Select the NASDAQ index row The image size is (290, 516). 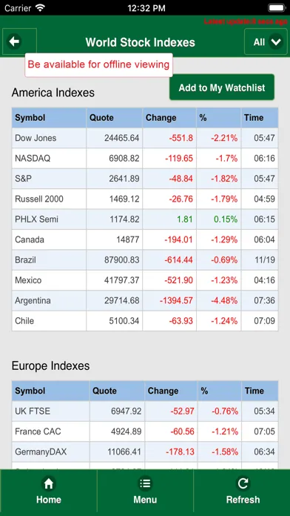pyautogui.click(x=145, y=159)
